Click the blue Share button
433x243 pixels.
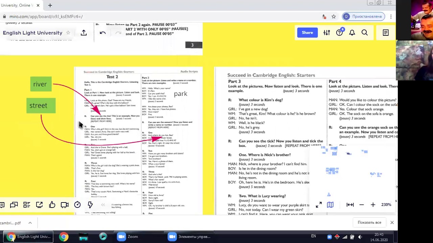pyautogui.click(x=307, y=33)
